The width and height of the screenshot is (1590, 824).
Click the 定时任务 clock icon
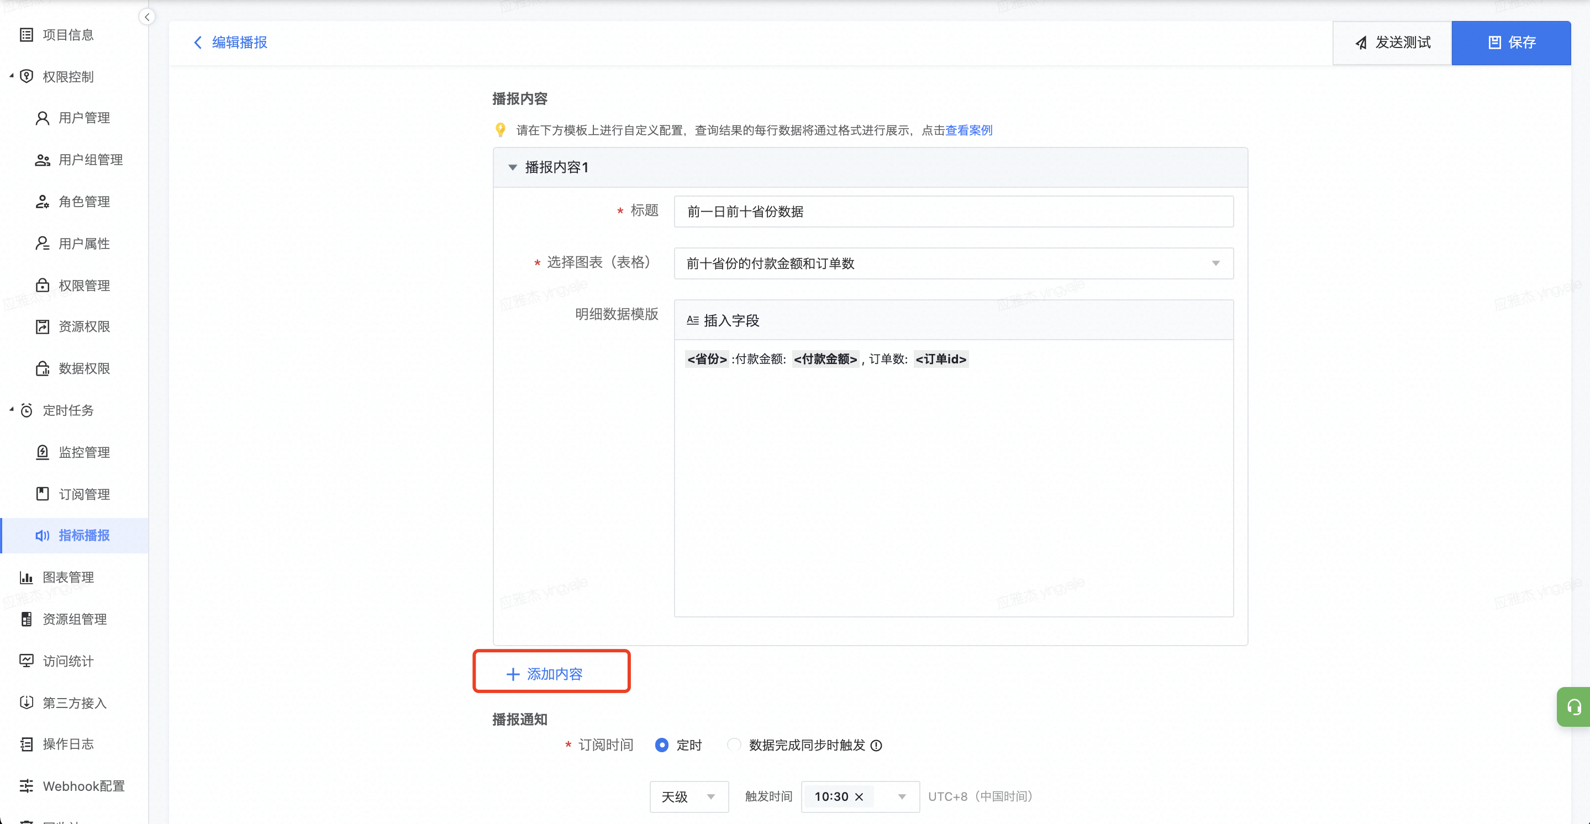coord(27,410)
